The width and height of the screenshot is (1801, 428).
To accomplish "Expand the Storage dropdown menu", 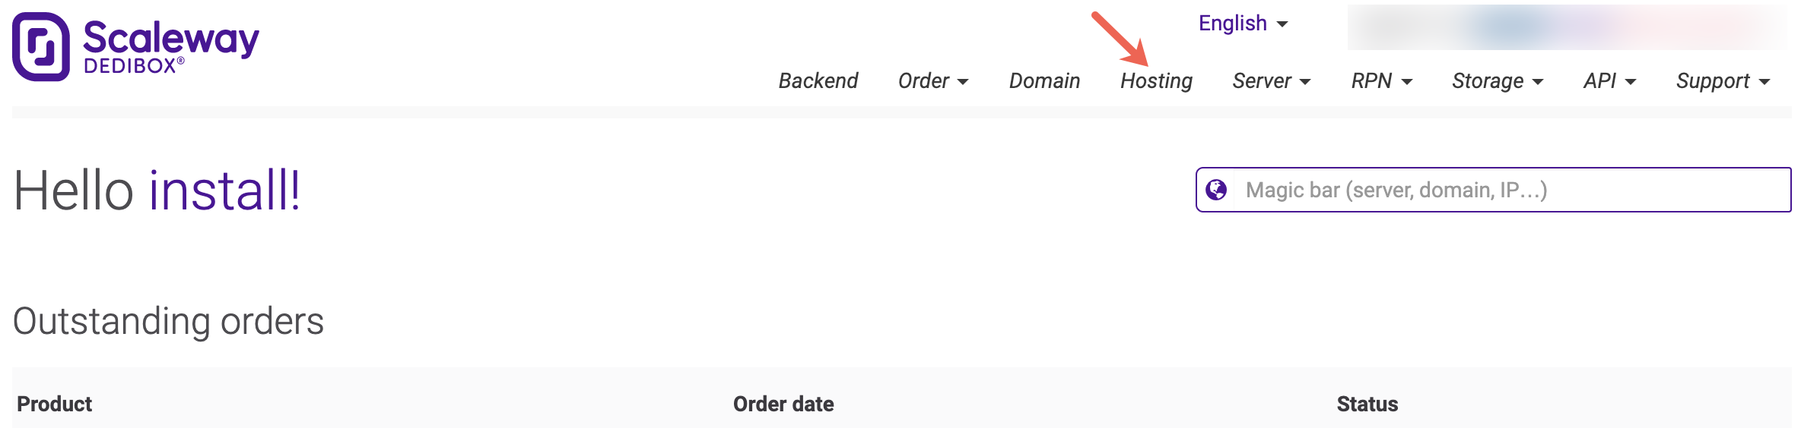I will click(x=1497, y=81).
